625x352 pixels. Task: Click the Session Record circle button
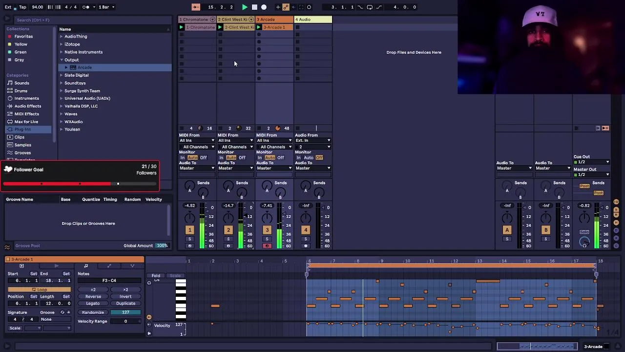click(309, 7)
